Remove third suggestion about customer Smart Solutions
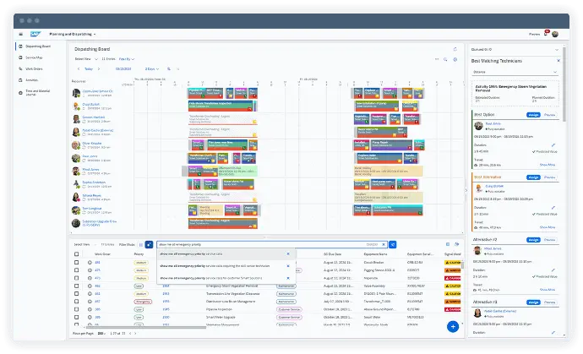Image resolution: width=583 pixels, height=354 pixels. (x=288, y=278)
